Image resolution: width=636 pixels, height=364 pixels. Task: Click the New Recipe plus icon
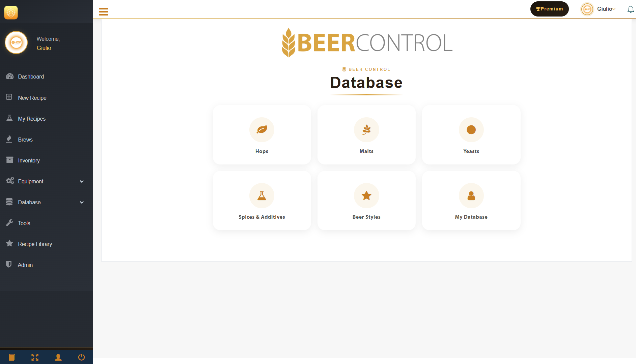point(9,97)
